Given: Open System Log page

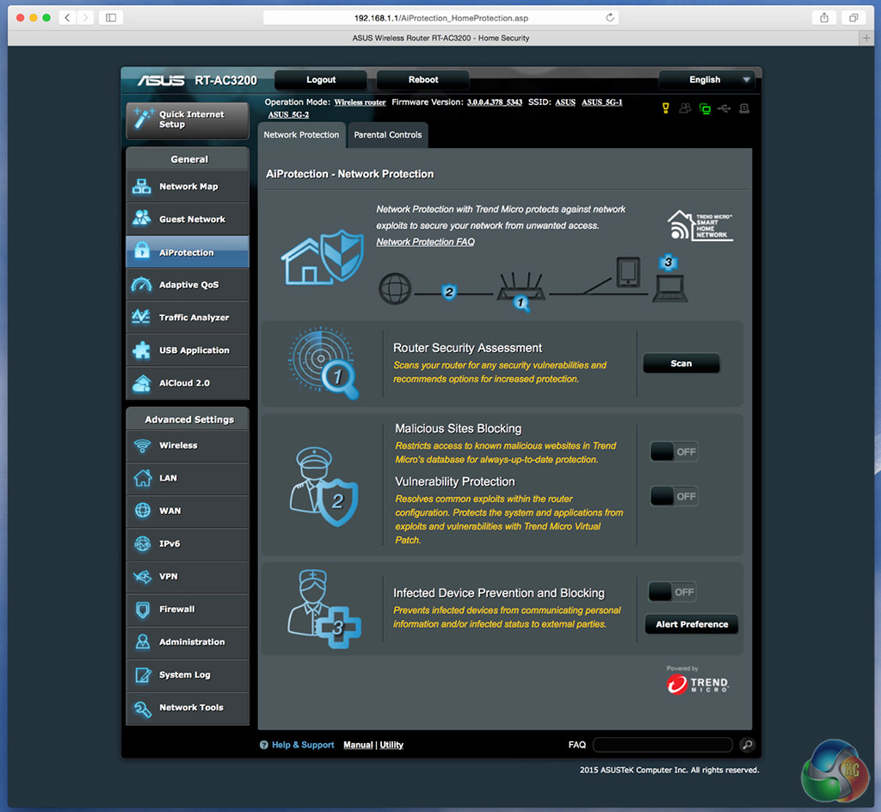Looking at the screenshot, I should pyautogui.click(x=188, y=675).
